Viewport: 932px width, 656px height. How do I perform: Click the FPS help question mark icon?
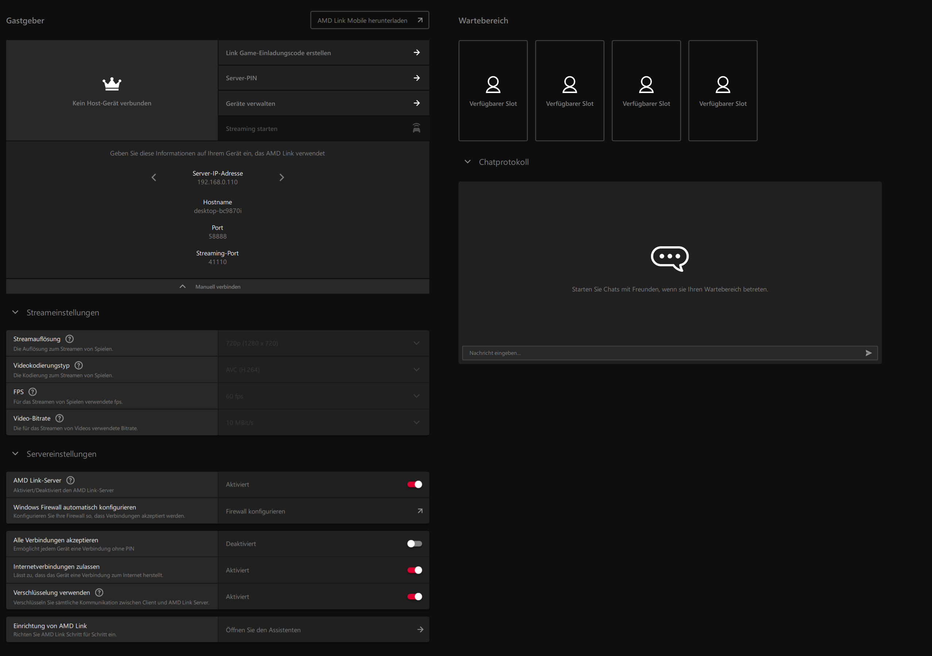click(x=32, y=392)
